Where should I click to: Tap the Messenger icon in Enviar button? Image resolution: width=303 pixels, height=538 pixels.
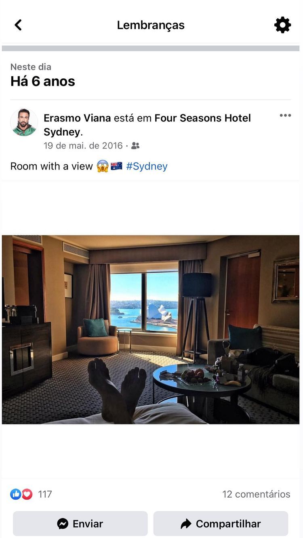pos(63,524)
